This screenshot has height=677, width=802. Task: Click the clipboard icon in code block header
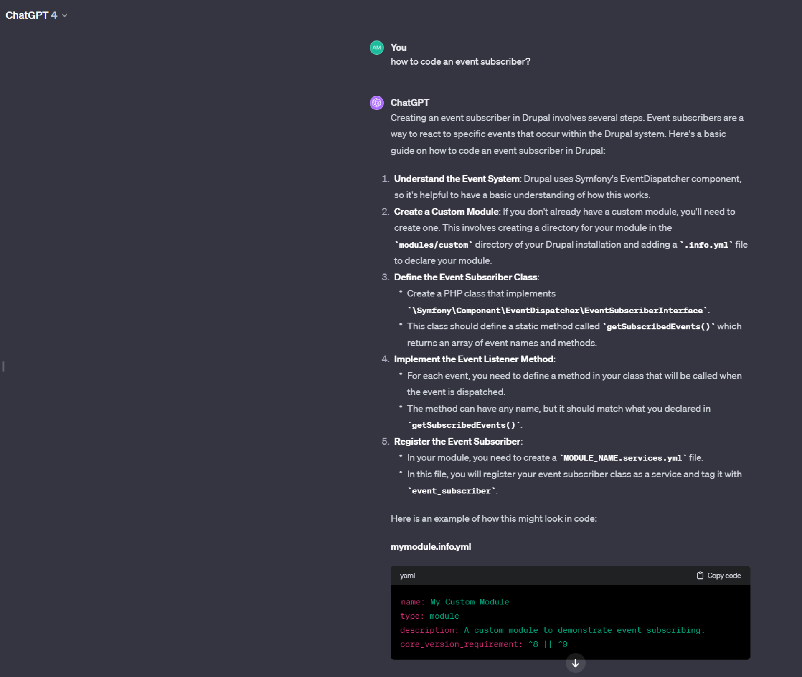coord(700,576)
